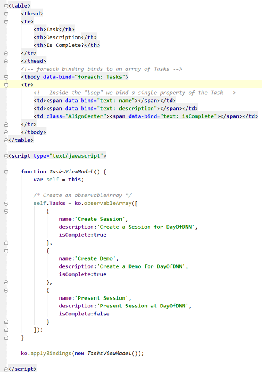262x372 pixels.
Task: Collapse object brace above name:'Create Demo'
Action: tap(6, 251)
